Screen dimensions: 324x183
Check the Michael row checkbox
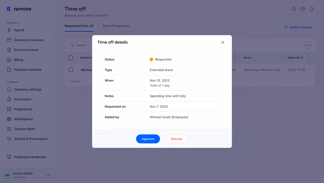click(x=71, y=70)
